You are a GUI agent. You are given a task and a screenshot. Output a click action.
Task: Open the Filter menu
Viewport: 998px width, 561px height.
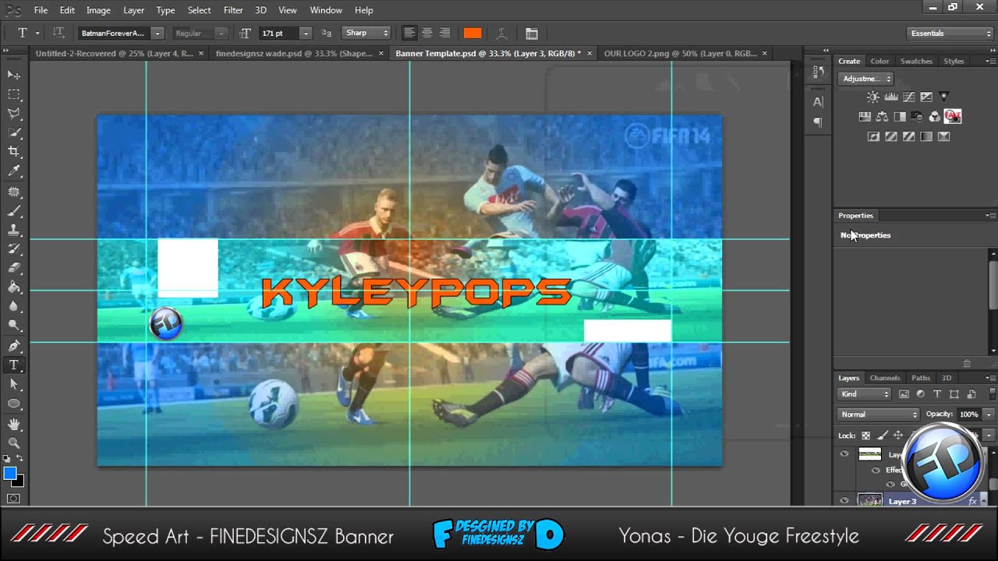233,10
